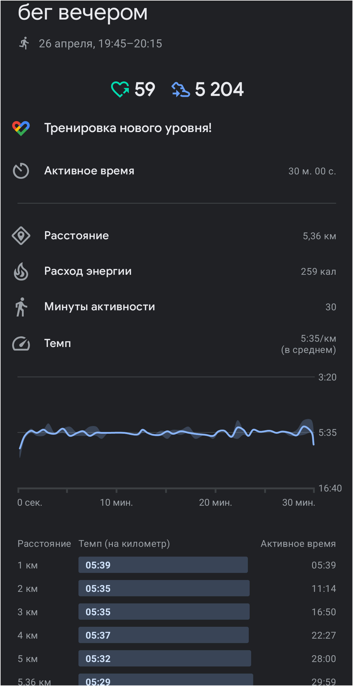Tap the 5:35/км average pace value
Viewport: 353px width, 686px height.
tap(318, 338)
